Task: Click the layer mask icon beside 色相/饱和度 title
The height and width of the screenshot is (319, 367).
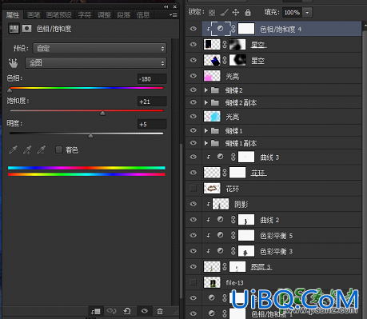Action: (x=26, y=29)
